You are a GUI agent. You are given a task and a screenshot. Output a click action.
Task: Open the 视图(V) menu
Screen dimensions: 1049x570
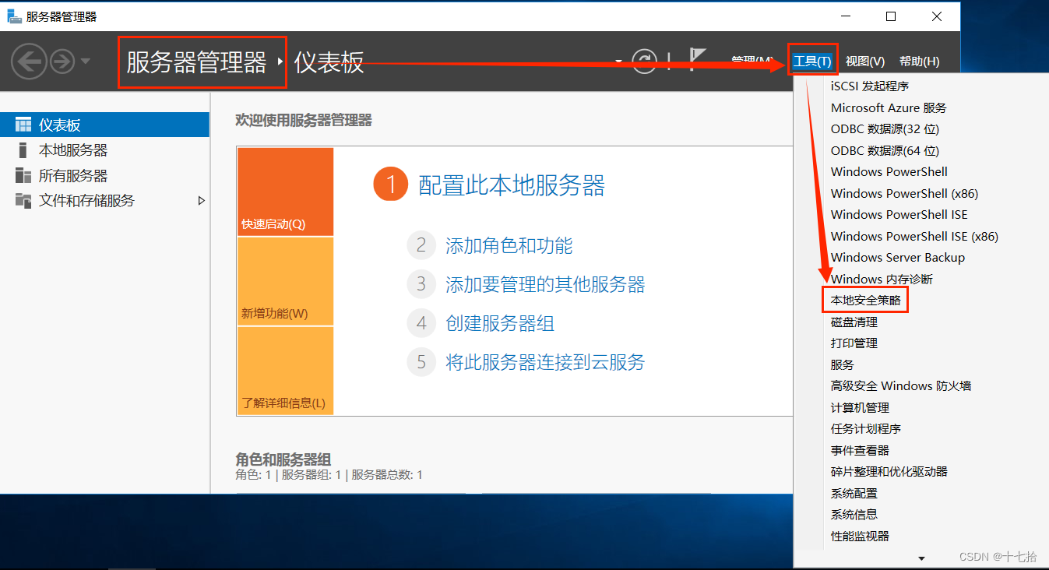[x=864, y=61]
